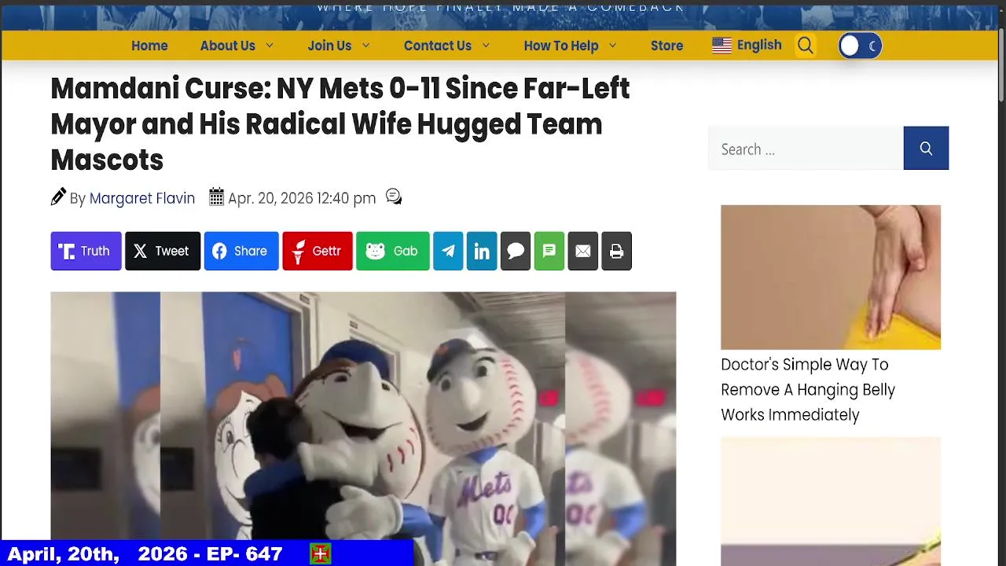The width and height of the screenshot is (1006, 566).
Task: Share the article on Facebook
Action: (241, 251)
